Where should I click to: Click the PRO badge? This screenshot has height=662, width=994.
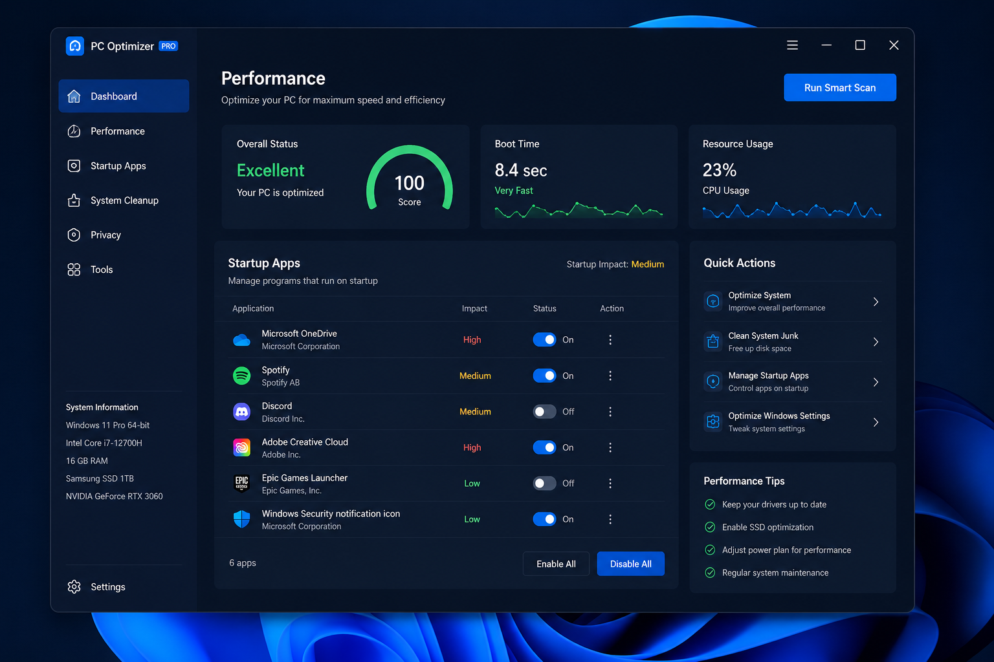pos(169,46)
